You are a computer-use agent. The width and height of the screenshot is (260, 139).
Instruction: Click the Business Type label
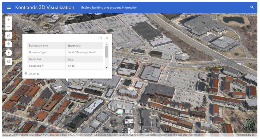pyautogui.click(x=38, y=52)
